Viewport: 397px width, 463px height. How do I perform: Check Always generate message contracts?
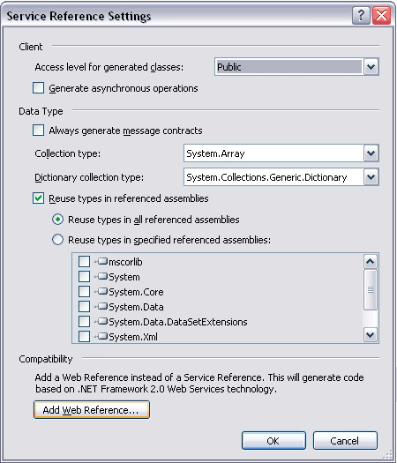click(x=39, y=131)
